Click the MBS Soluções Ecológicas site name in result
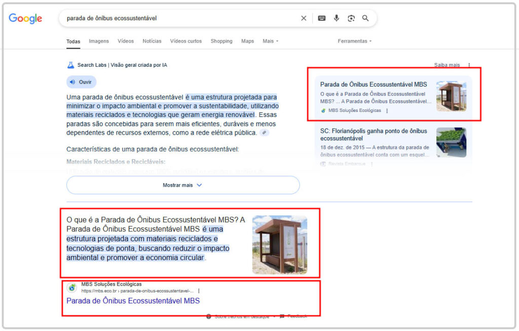Viewport: 519px width, 331px height. click(111, 284)
